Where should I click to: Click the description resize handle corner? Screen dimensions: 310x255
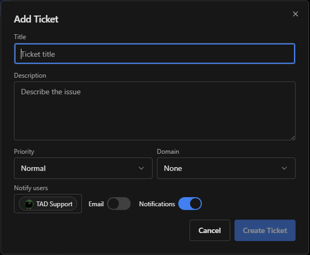[293, 138]
